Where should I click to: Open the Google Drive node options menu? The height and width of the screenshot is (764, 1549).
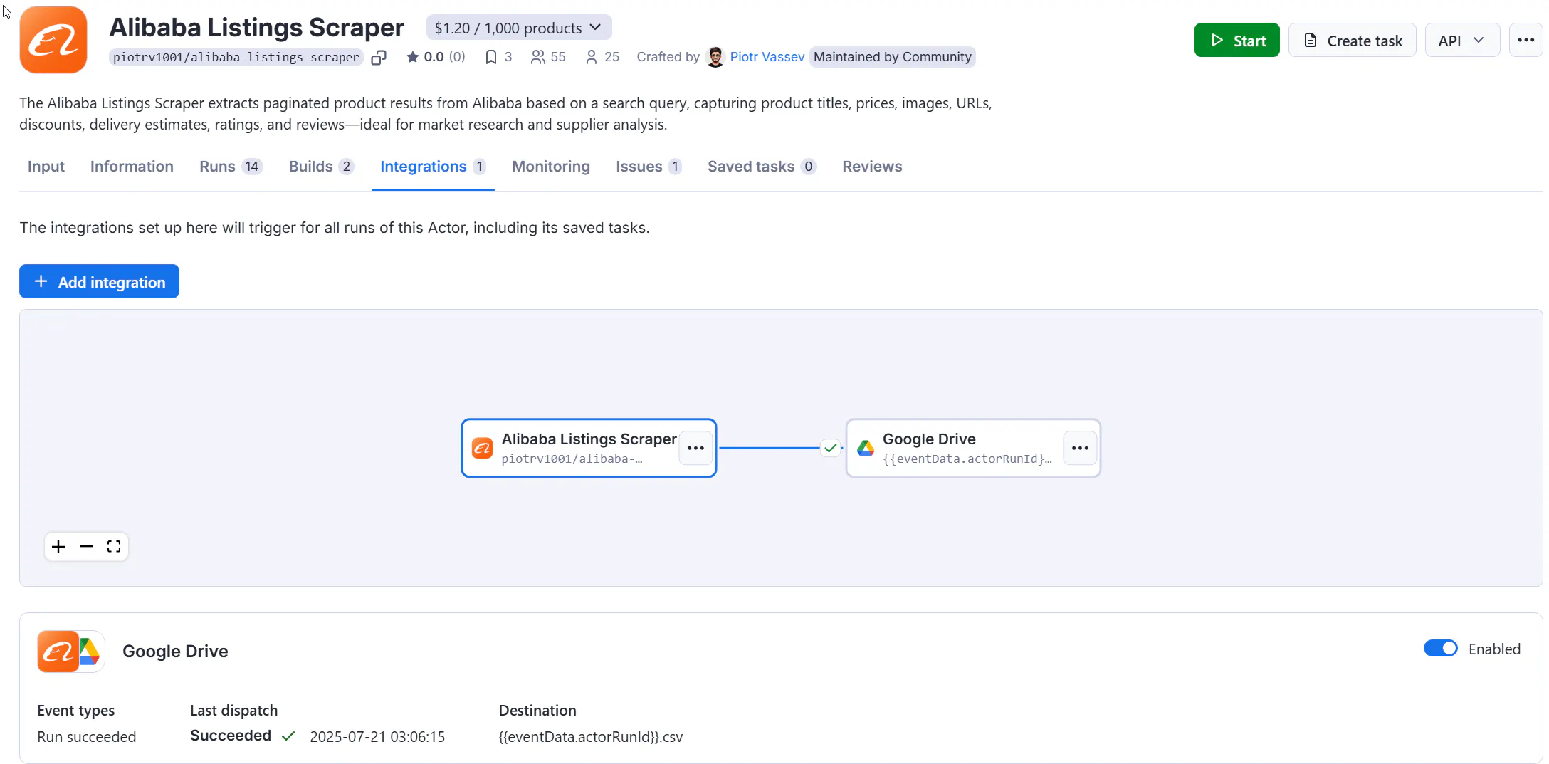1080,448
